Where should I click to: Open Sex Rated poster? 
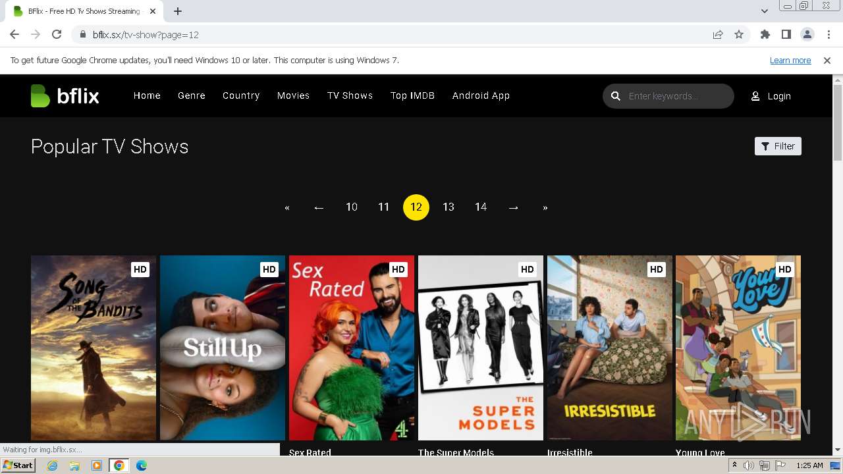352,348
